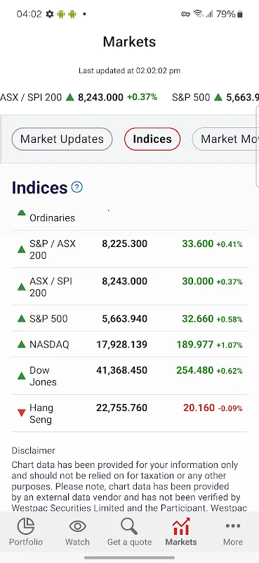Viewport: 259px width, 563px height.
Task: Tap the settings gear in the status bar
Action: pyautogui.click(x=50, y=14)
